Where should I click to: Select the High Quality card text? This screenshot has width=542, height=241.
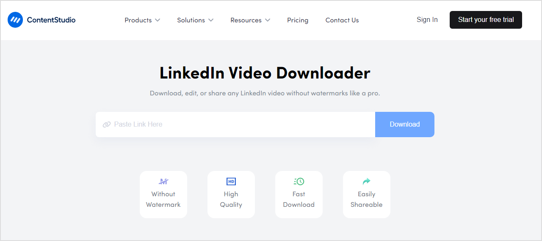point(231,199)
